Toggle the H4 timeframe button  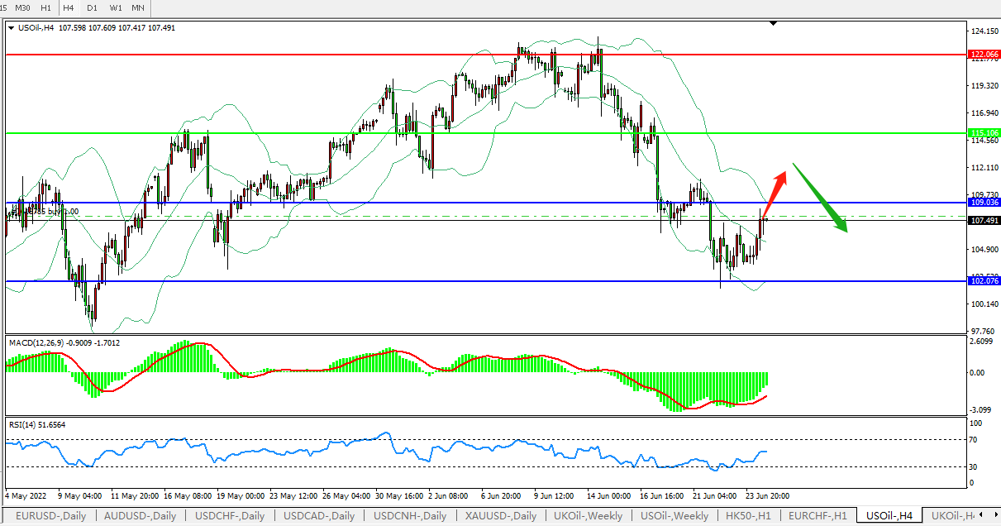[x=69, y=7]
